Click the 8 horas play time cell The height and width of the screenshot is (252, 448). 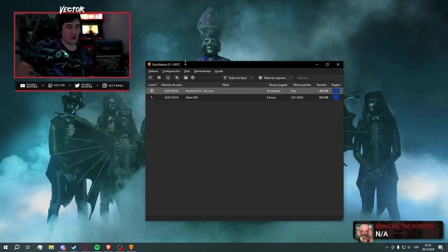271,97
